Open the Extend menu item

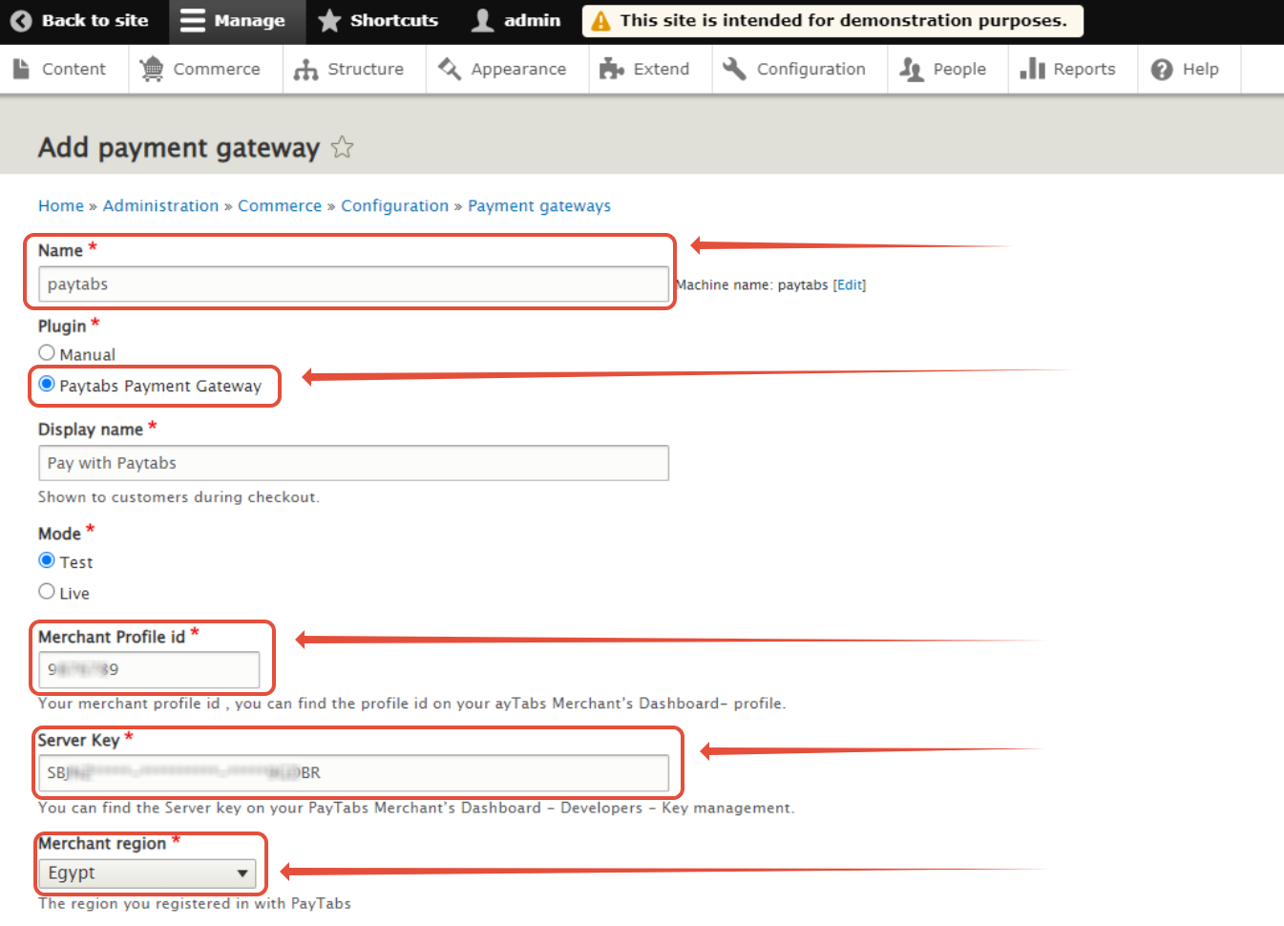[650, 69]
